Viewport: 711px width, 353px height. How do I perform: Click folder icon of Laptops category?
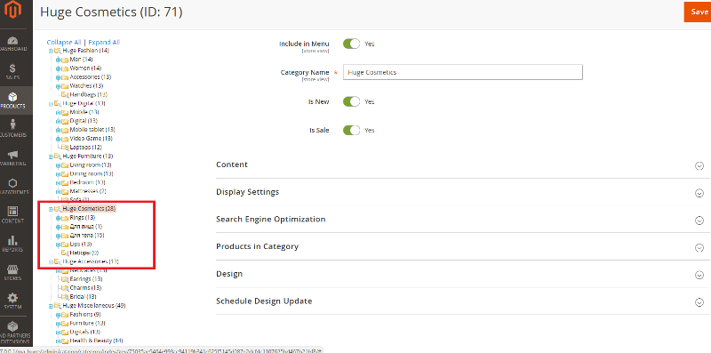[x=65, y=148]
